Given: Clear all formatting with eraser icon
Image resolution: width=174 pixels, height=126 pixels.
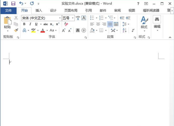Looking at the screenshot, I should (66, 24).
